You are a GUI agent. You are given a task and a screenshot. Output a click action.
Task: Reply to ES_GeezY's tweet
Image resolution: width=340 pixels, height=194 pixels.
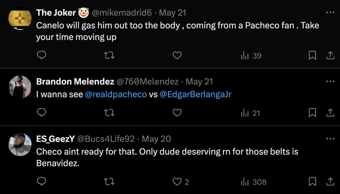(42, 182)
